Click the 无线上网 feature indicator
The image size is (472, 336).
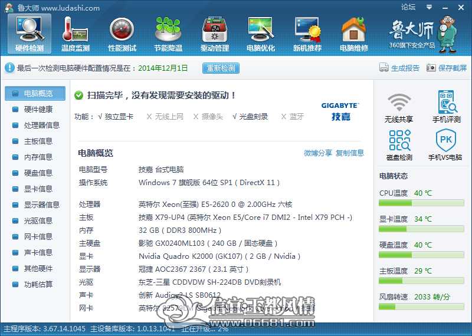click(165, 117)
